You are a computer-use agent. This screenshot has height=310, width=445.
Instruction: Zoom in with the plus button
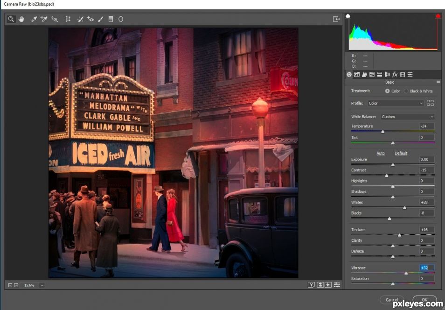pos(16,285)
